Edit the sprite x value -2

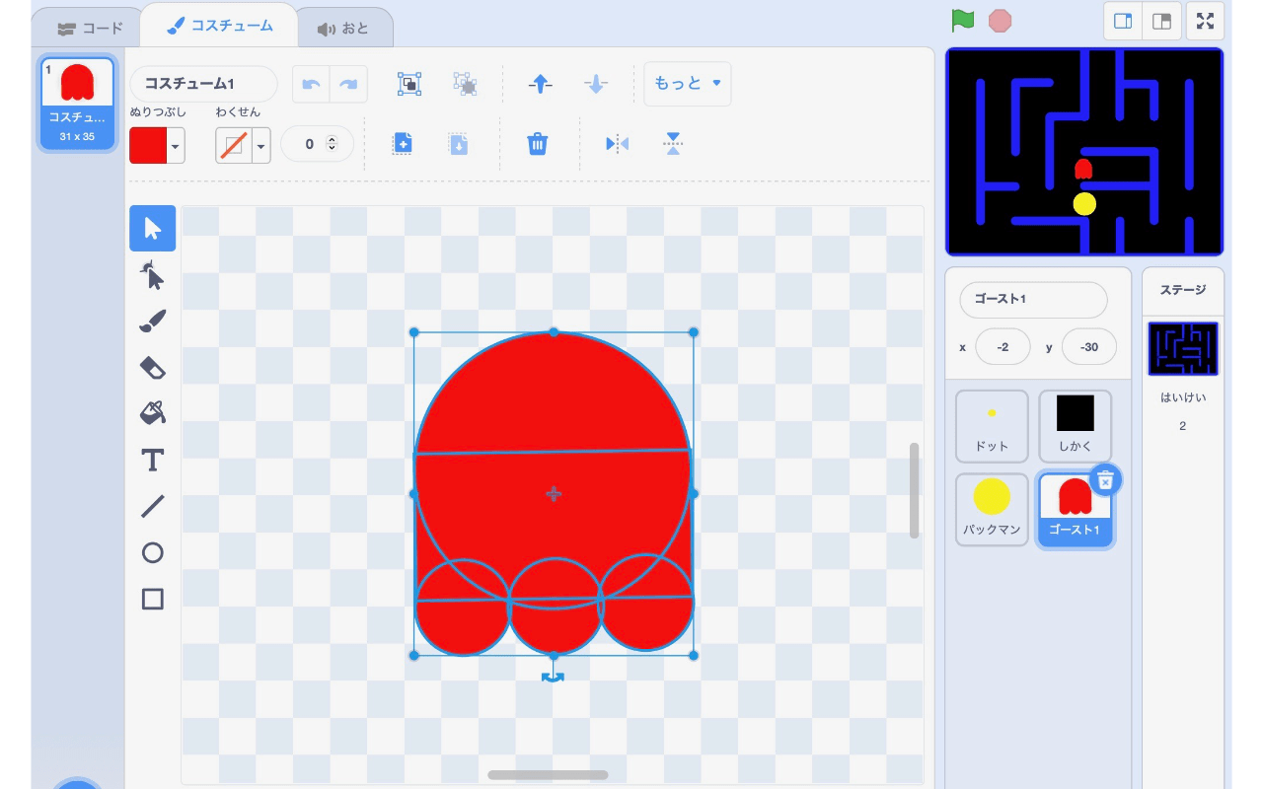(1003, 347)
